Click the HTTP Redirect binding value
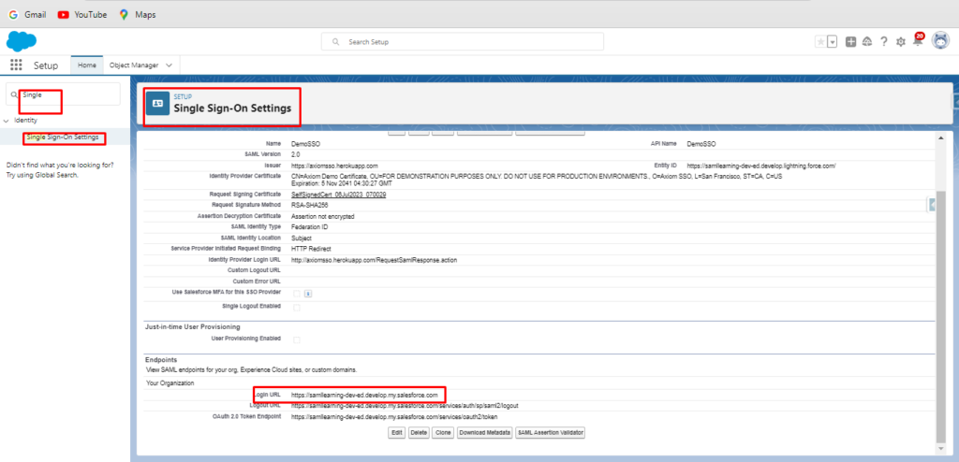 point(311,250)
